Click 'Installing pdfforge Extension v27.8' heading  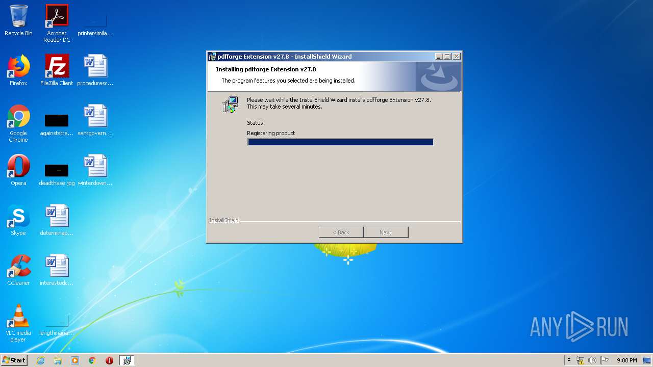click(x=266, y=69)
